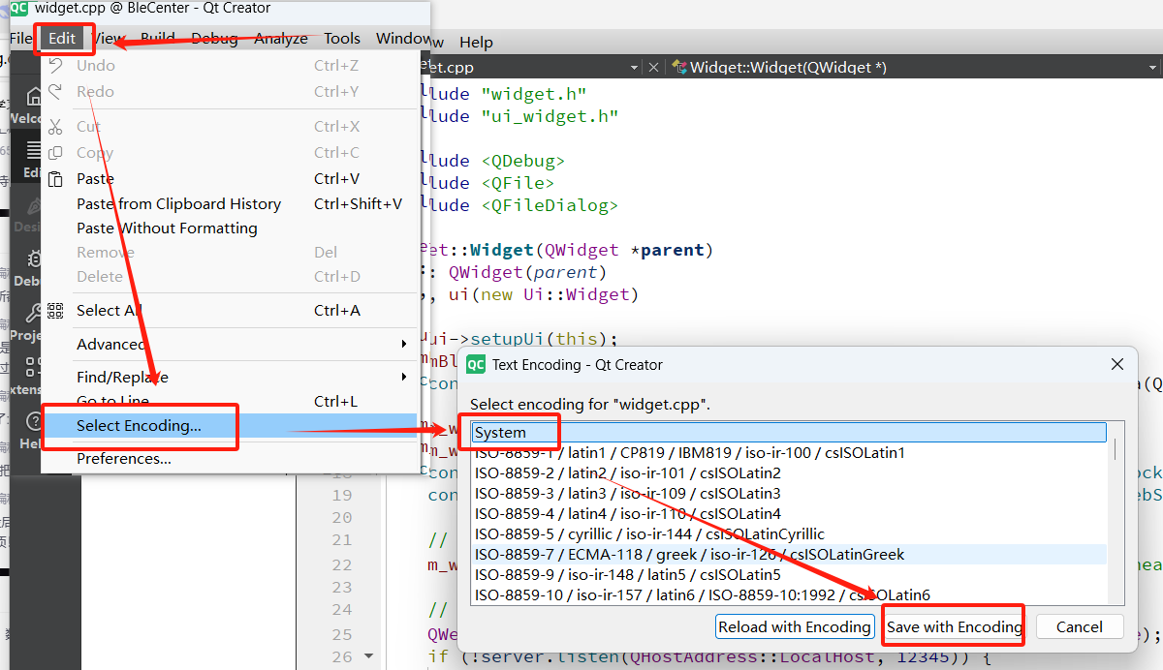Image resolution: width=1163 pixels, height=670 pixels.
Task: Switch to Debug mode in the sidebar
Action: coord(26,268)
